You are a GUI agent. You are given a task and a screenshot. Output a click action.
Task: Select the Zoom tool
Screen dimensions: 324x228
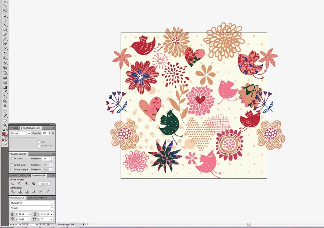[5, 125]
